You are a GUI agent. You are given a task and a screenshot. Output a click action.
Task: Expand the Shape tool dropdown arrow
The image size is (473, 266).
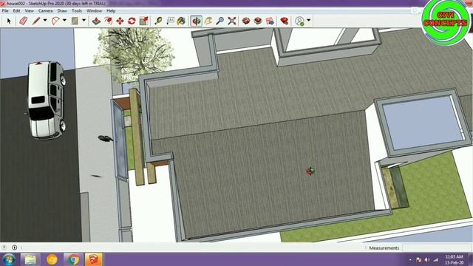tap(84, 21)
